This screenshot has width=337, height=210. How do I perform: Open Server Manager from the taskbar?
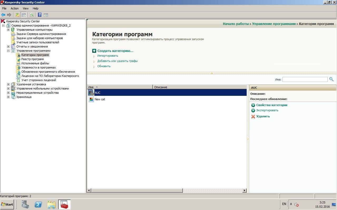[25, 204]
